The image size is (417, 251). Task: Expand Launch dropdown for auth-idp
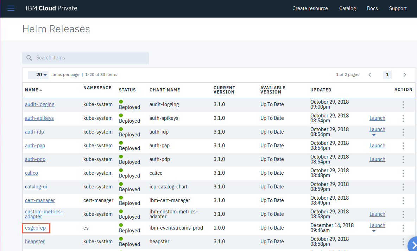pos(374,135)
